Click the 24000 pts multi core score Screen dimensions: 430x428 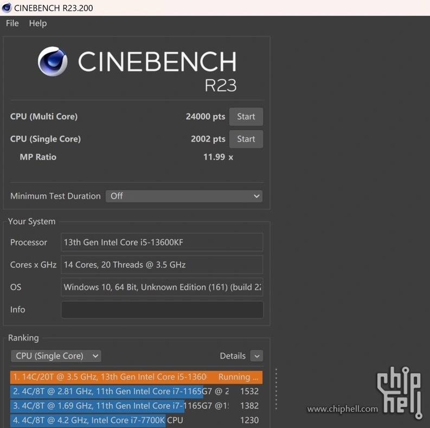coord(206,117)
